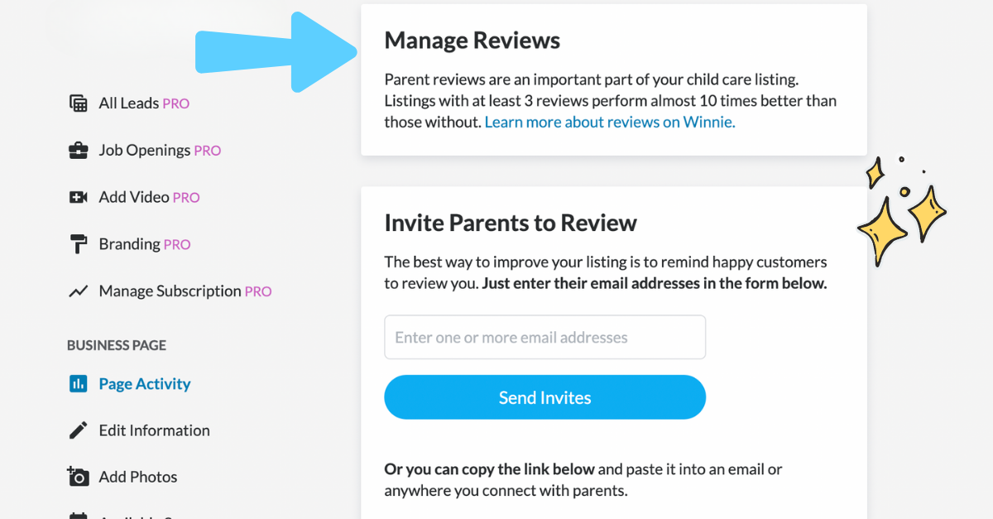Click the PRO badge next to Manage Subscription
993x519 pixels.
258,291
